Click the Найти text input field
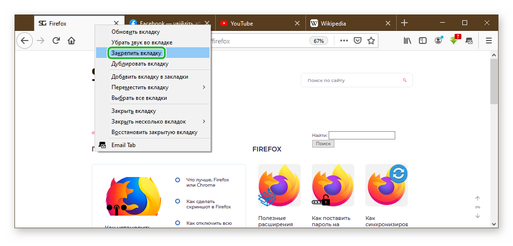The width and height of the screenshot is (513, 246). [x=362, y=135]
